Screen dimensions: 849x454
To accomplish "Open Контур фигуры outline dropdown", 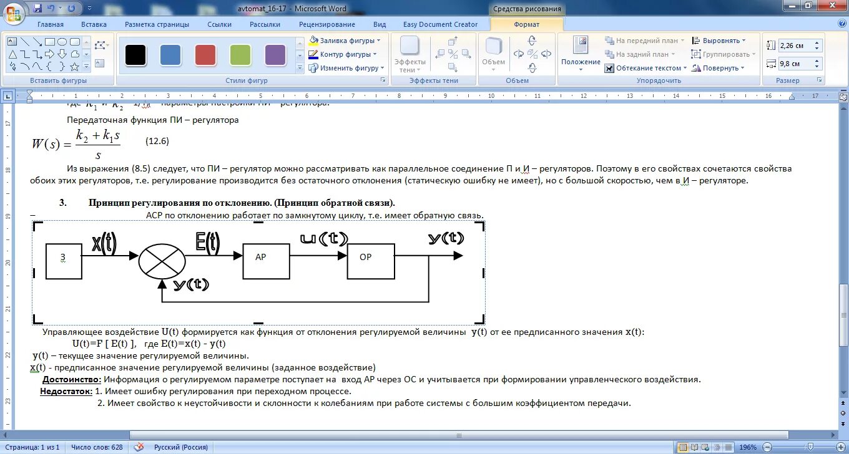I will tap(343, 54).
